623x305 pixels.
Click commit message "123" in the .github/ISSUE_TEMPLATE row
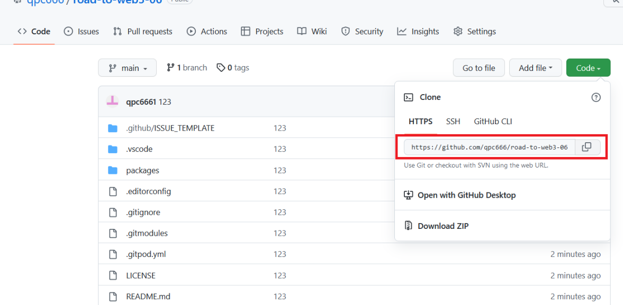coord(279,128)
